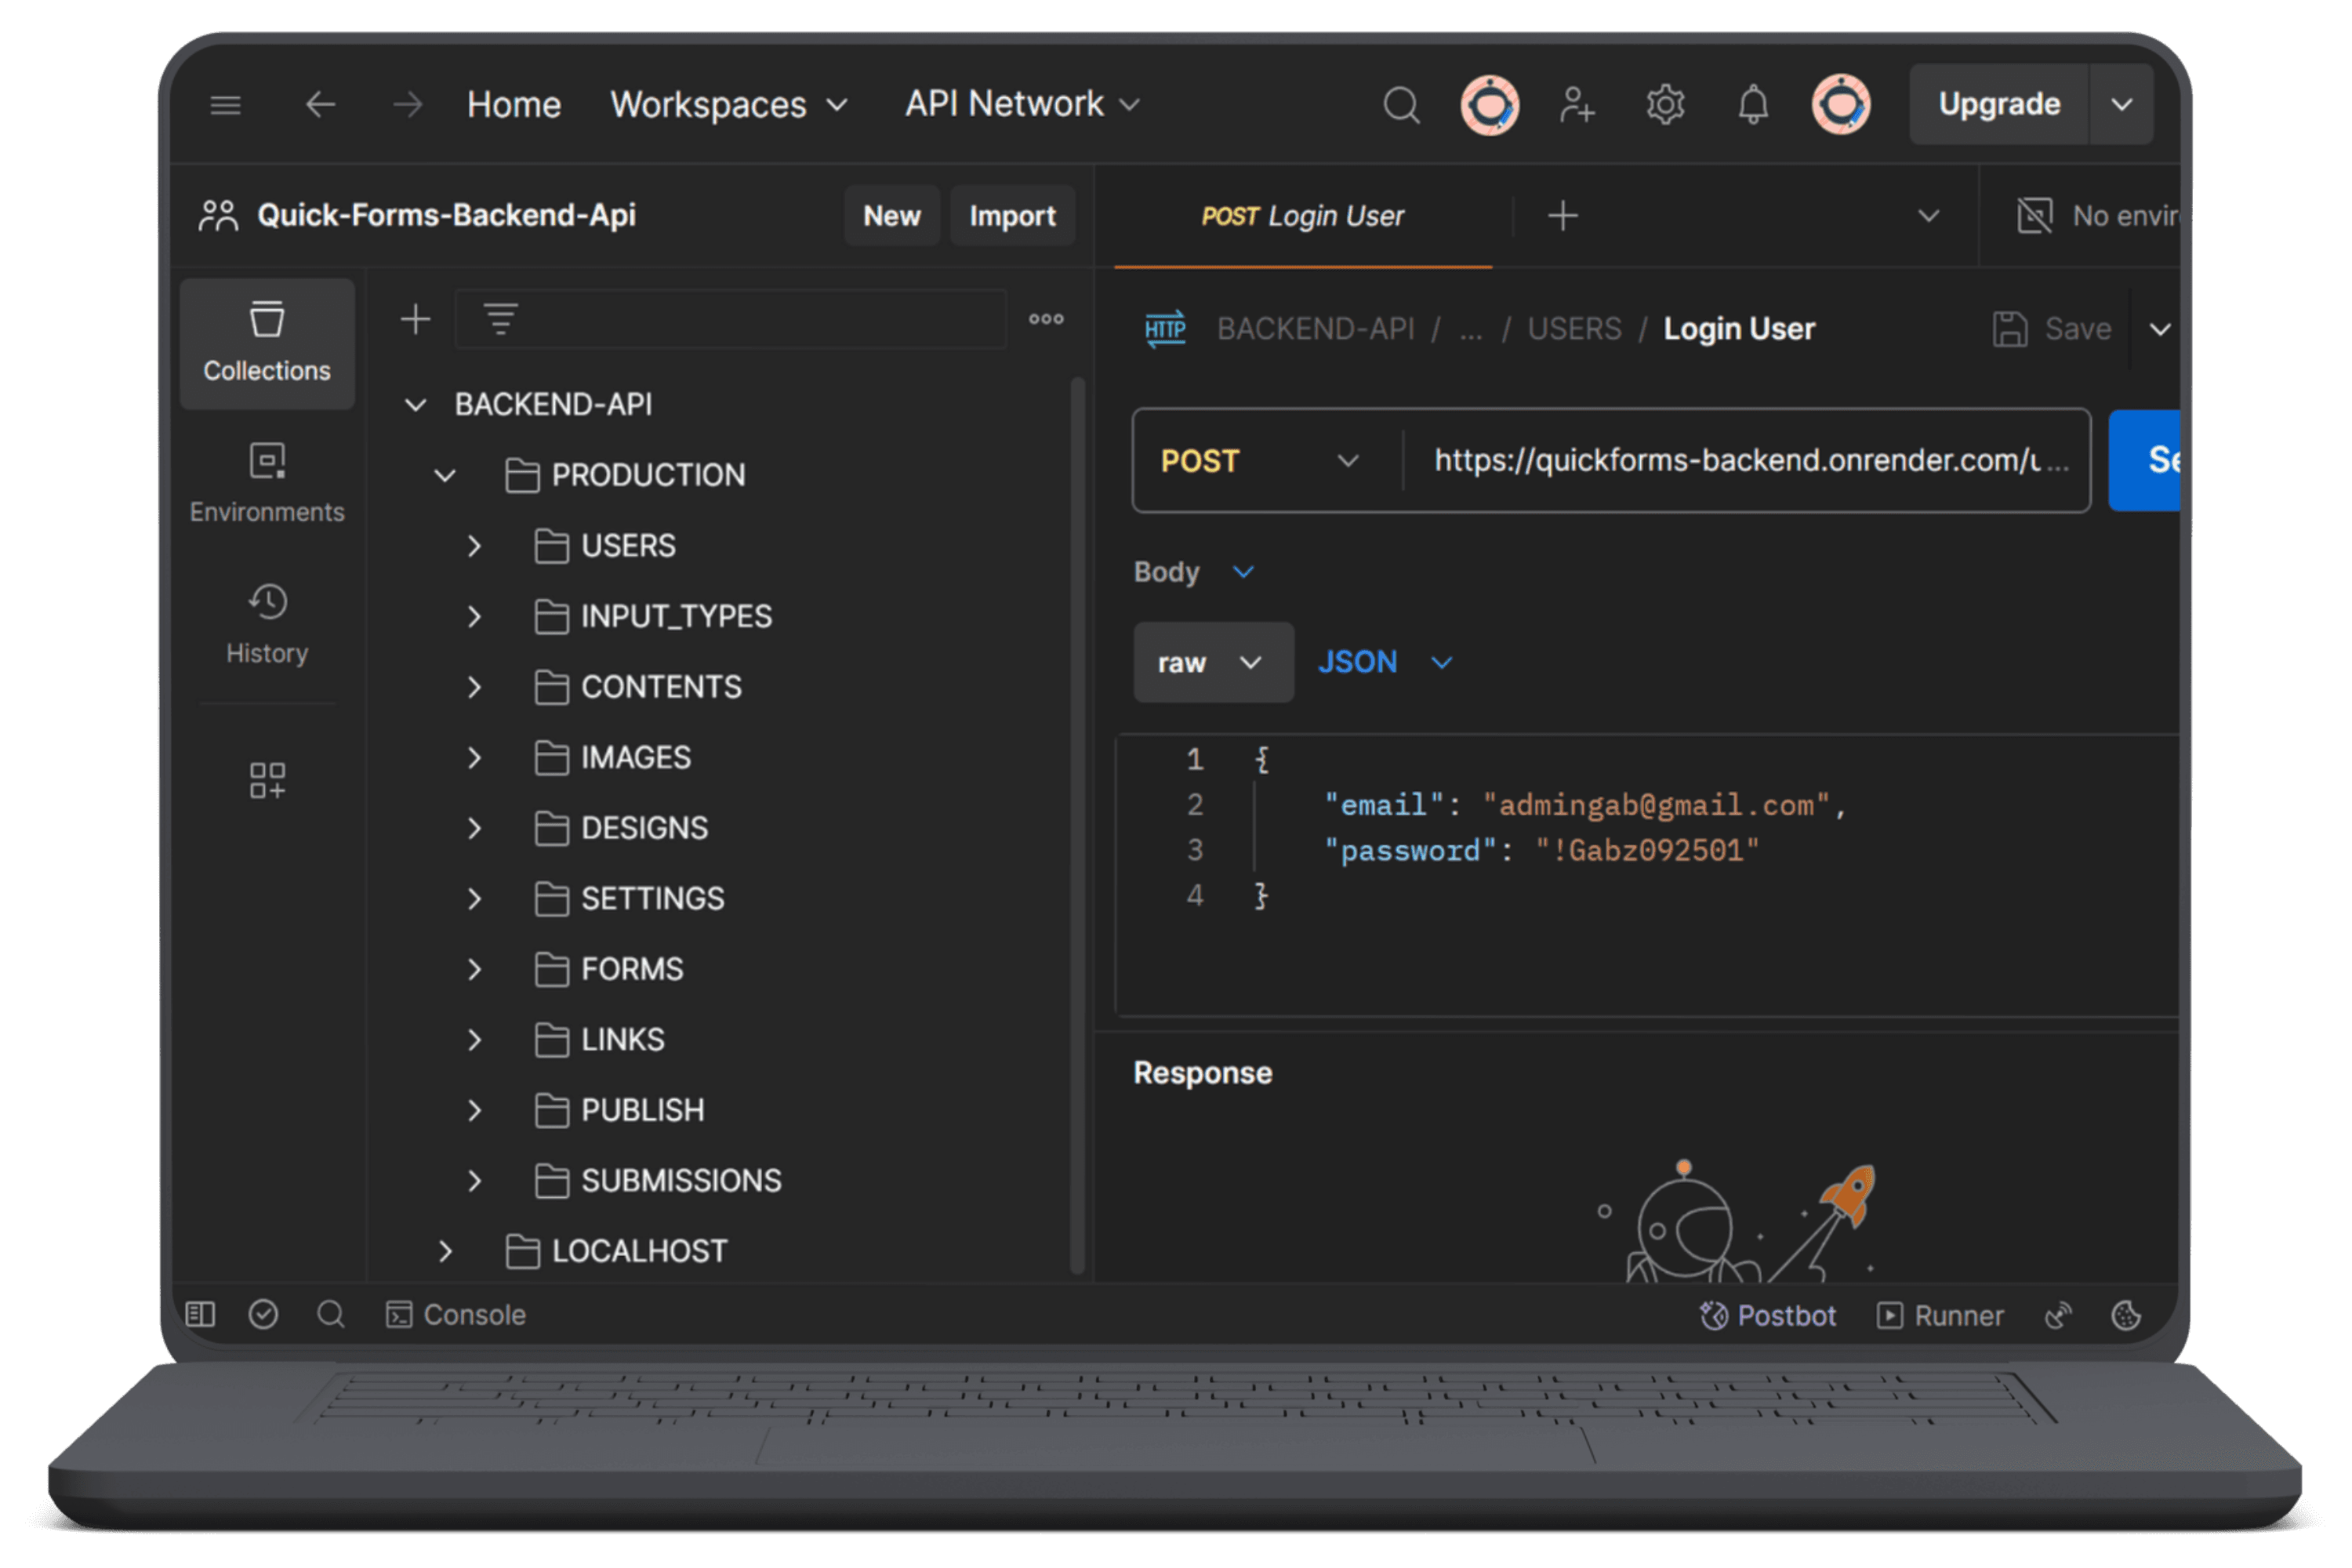2352x1568 pixels.
Task: Open the search magnifier in header
Action: coord(1401,104)
